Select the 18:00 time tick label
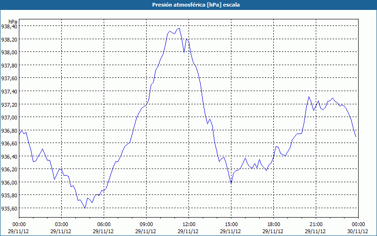The width and height of the screenshot is (377, 236). pos(273,225)
